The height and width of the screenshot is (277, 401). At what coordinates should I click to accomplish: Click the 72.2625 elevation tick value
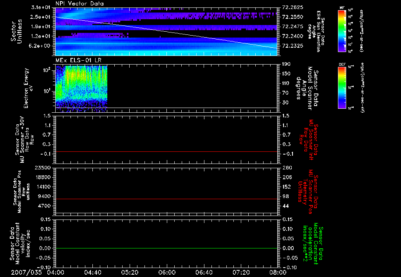[x=293, y=7]
